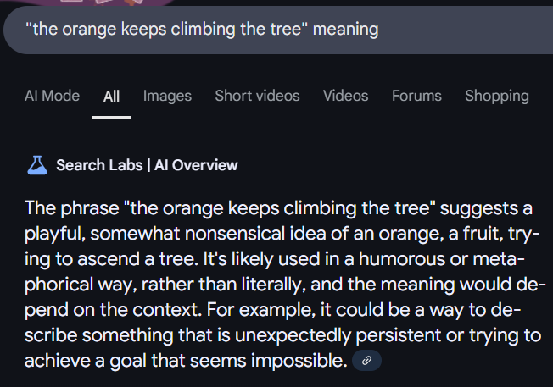Click the "AI Overview" heading text
553x387 pixels.
click(196, 165)
